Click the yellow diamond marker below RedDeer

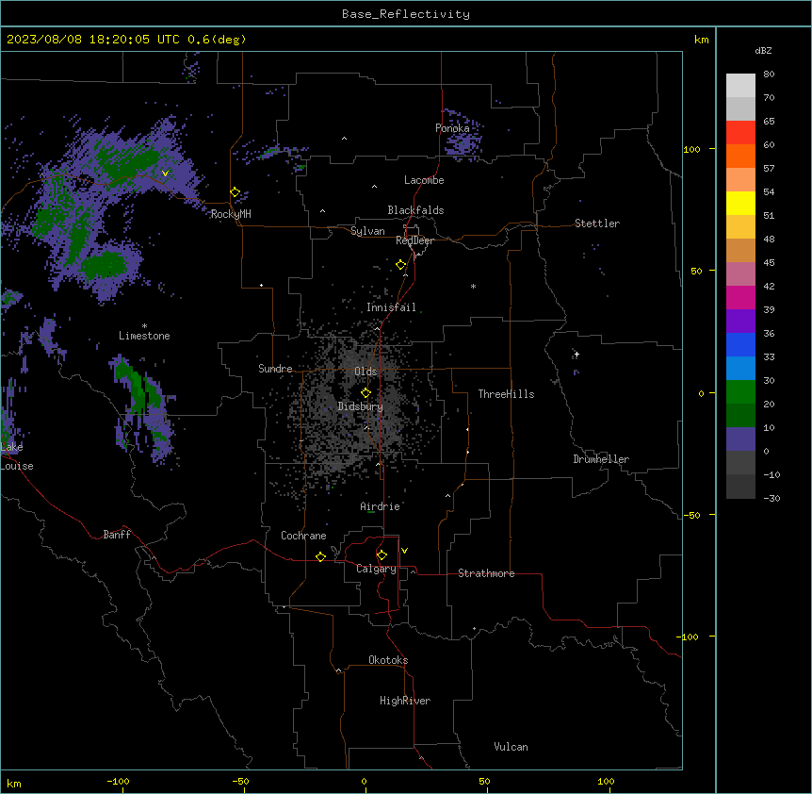click(x=401, y=265)
